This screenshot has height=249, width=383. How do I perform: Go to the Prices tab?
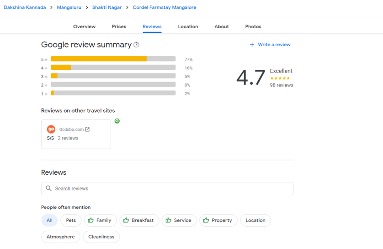click(119, 26)
